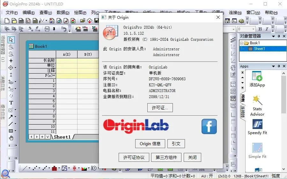Open the 文件 (File) menu
Screen dimensions: 287x179
[11, 13]
